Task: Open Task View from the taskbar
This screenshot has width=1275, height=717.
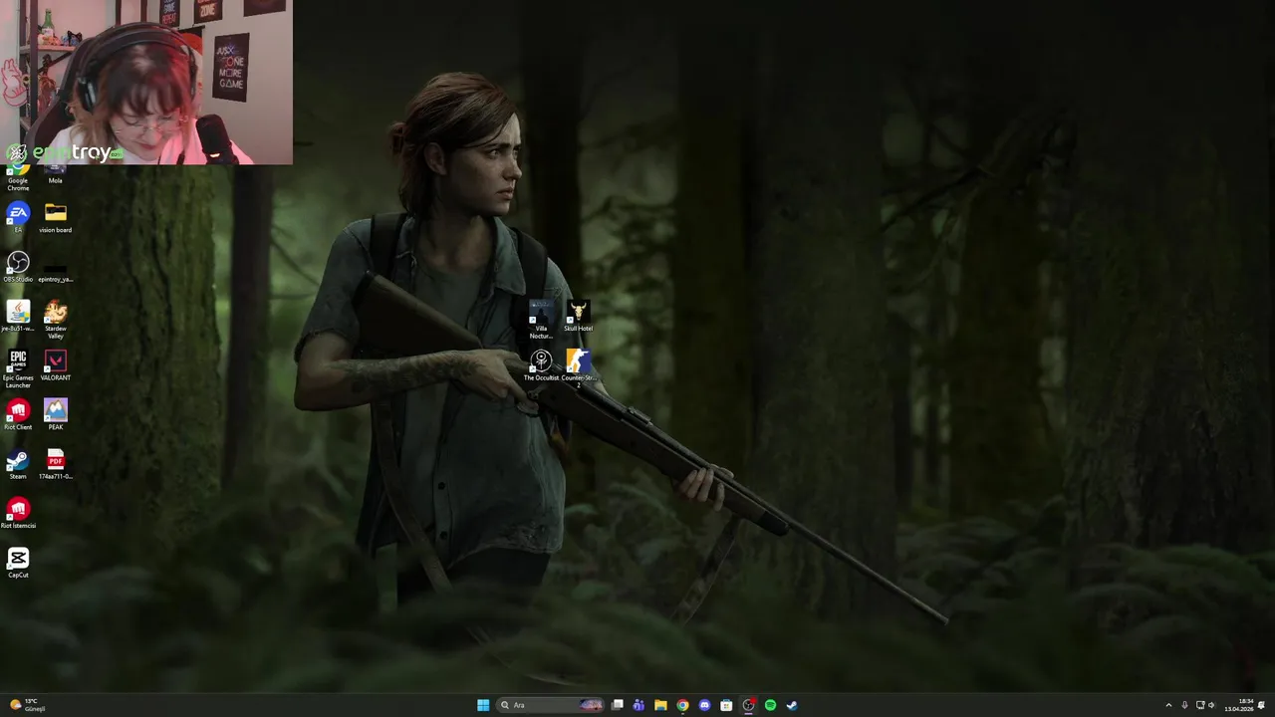Action: 618,705
